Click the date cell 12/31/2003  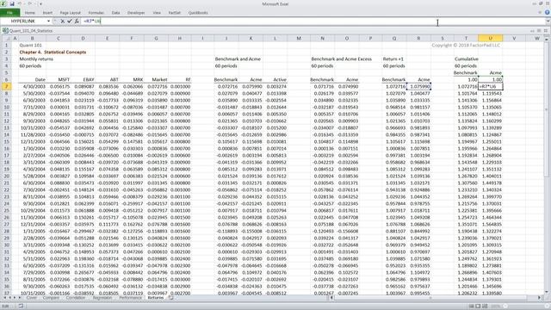point(32,141)
